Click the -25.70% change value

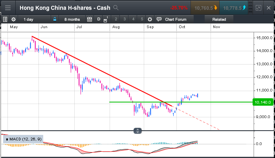pos(179,8)
